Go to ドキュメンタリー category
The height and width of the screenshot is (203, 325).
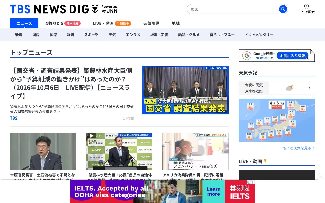click(259, 35)
